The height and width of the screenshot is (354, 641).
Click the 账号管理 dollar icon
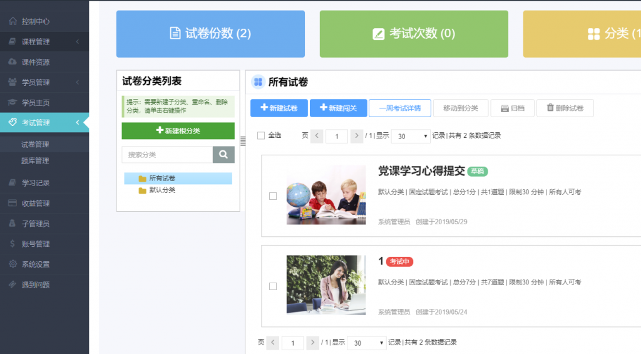pyautogui.click(x=13, y=244)
